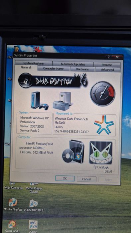Image resolution: width=131 pixels, height=233 pixels.
Task: Click the Service Pack 2 text
Action: pos(30,130)
